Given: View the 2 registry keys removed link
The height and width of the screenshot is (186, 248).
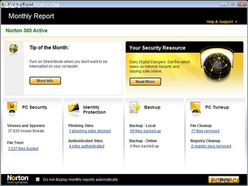Looking at the screenshot, I should tap(211, 146).
